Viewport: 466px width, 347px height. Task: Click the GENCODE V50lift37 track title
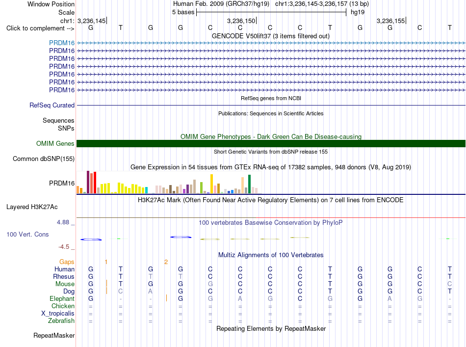(x=270, y=36)
